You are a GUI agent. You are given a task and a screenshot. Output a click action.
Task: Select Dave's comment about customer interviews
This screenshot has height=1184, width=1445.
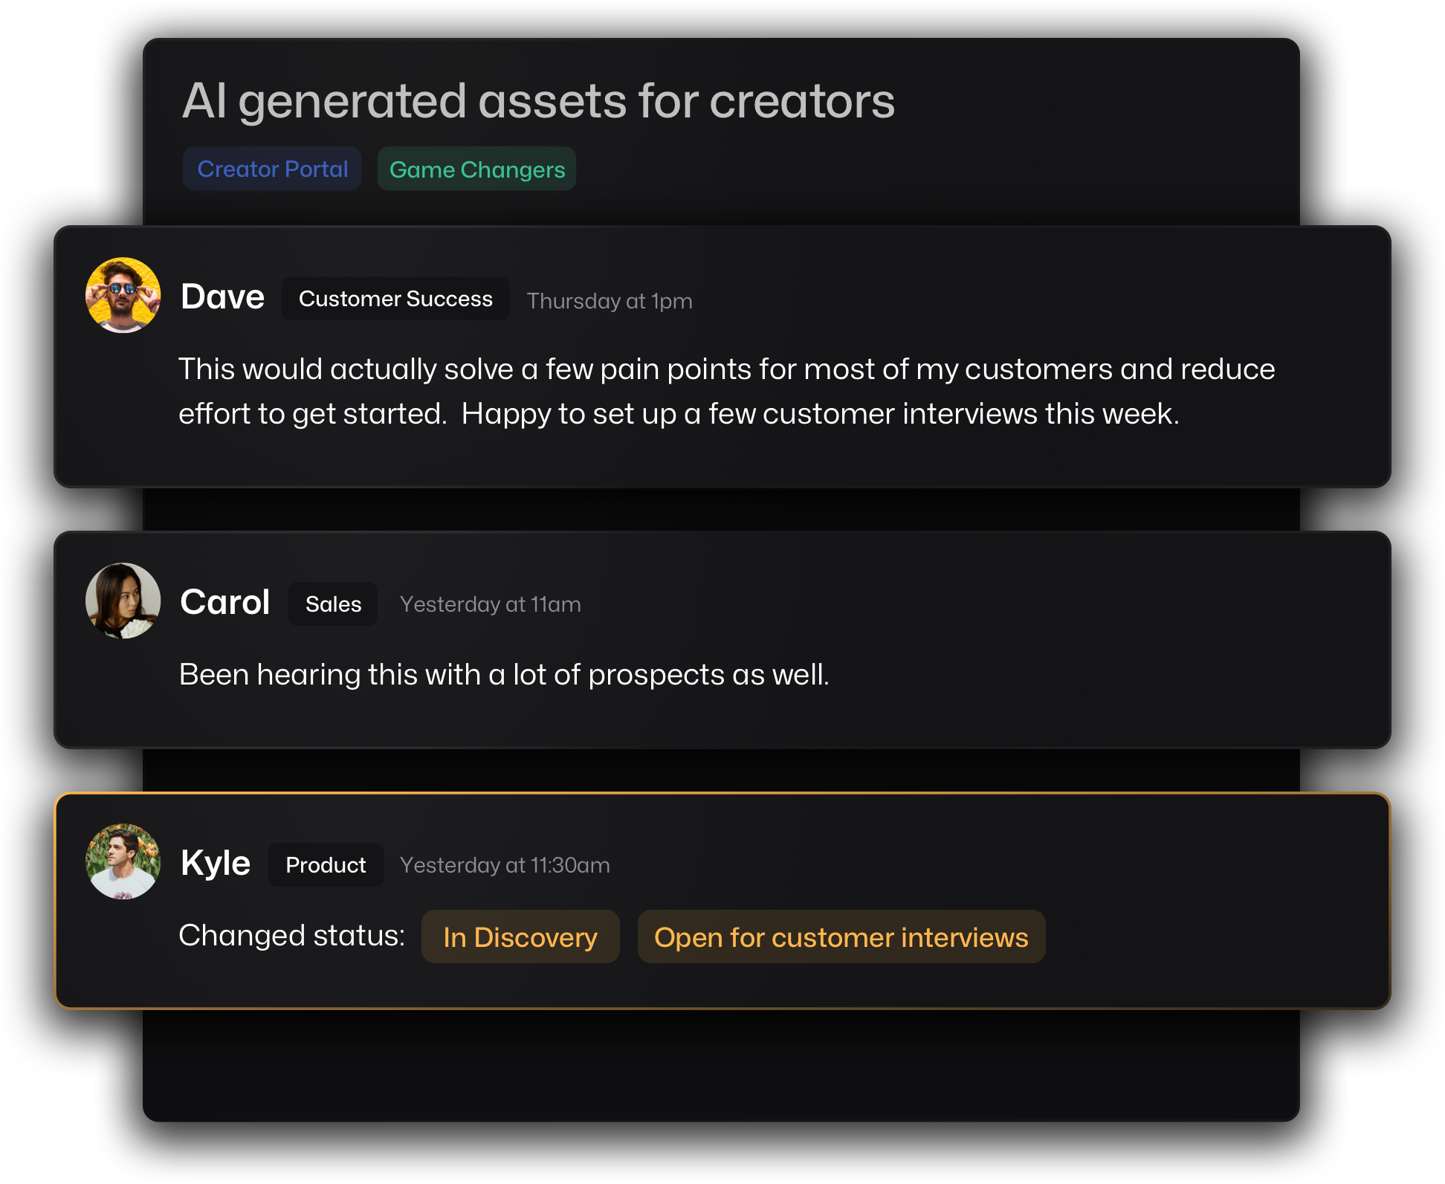click(726, 392)
